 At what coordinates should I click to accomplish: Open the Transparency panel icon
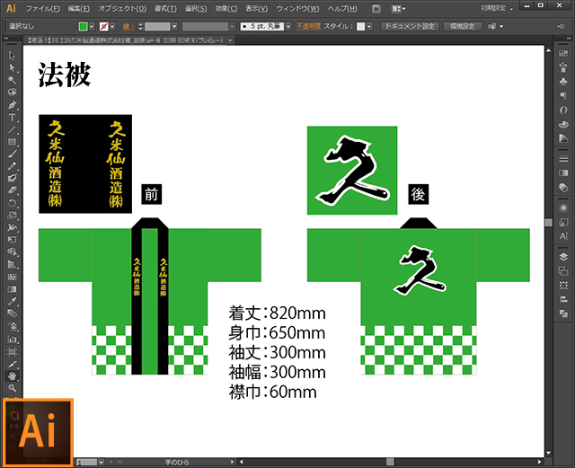[563, 187]
